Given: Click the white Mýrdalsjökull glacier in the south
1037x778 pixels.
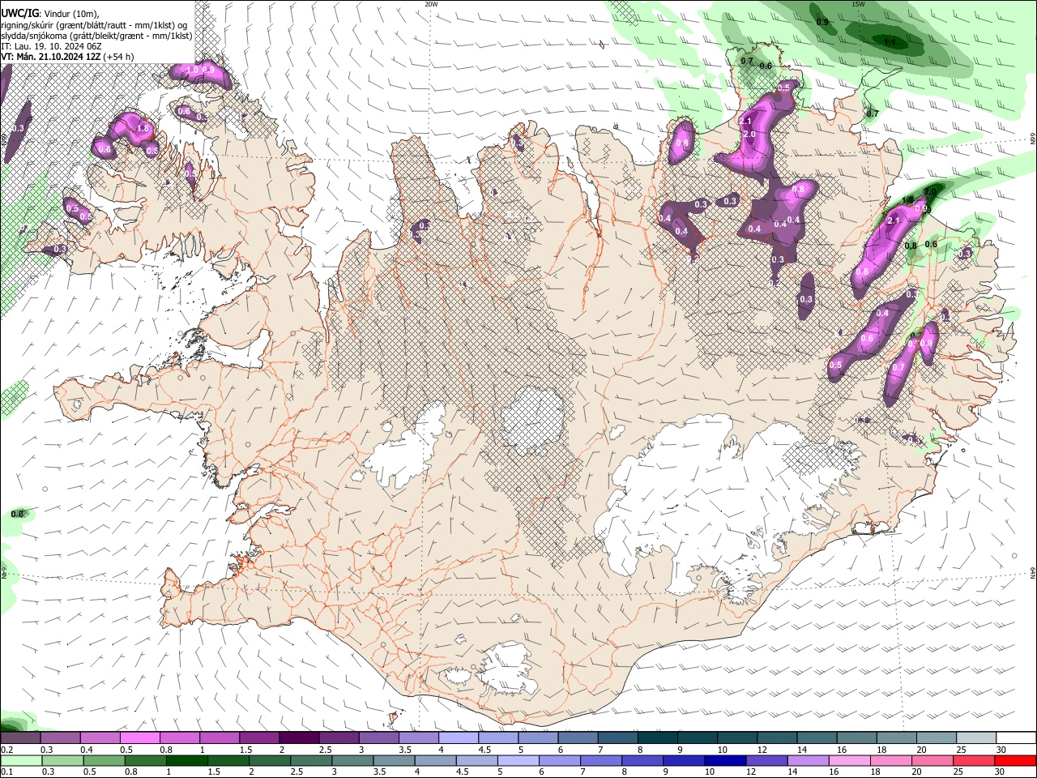Looking at the screenshot, I should [506, 669].
